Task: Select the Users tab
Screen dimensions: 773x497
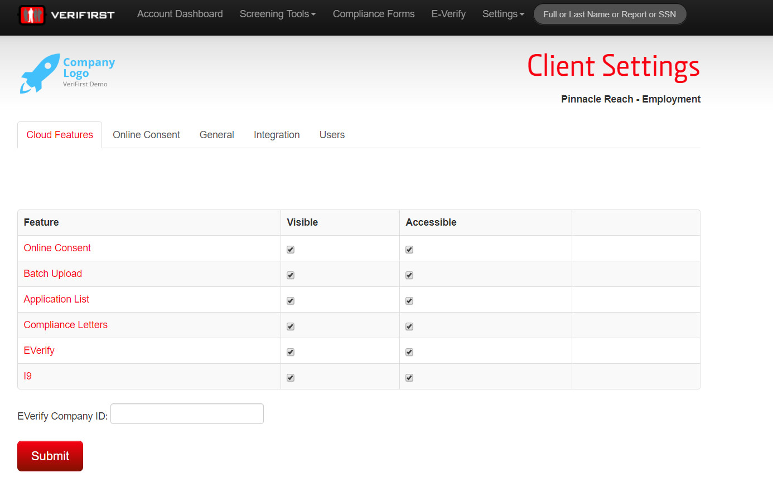Action: point(332,134)
